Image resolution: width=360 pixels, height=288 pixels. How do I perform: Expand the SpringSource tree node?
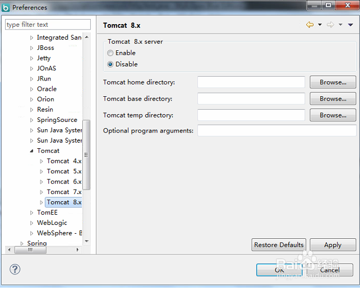[32, 120]
